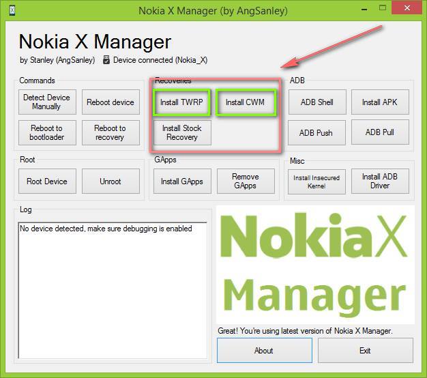This screenshot has height=378, width=427.
Task: Install TWRP recovery
Action: (x=181, y=102)
